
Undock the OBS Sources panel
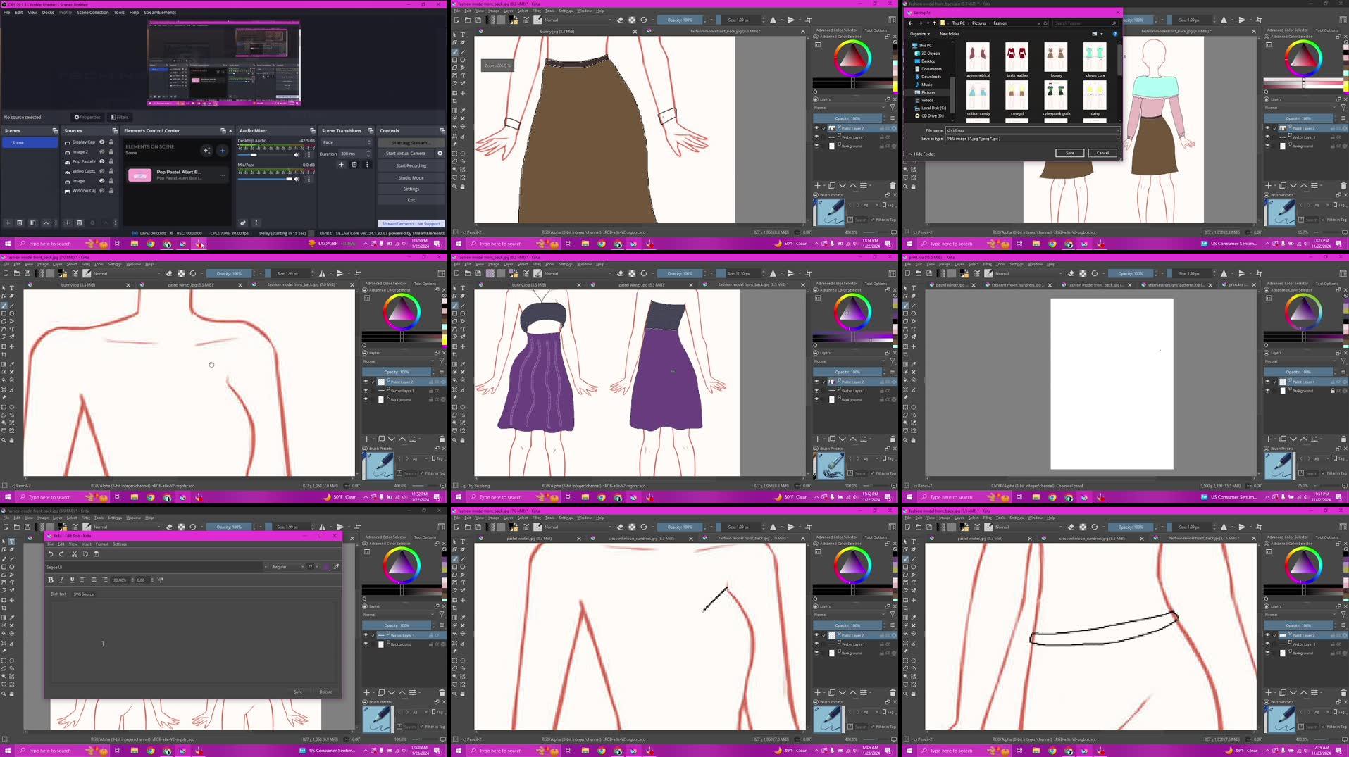(115, 130)
